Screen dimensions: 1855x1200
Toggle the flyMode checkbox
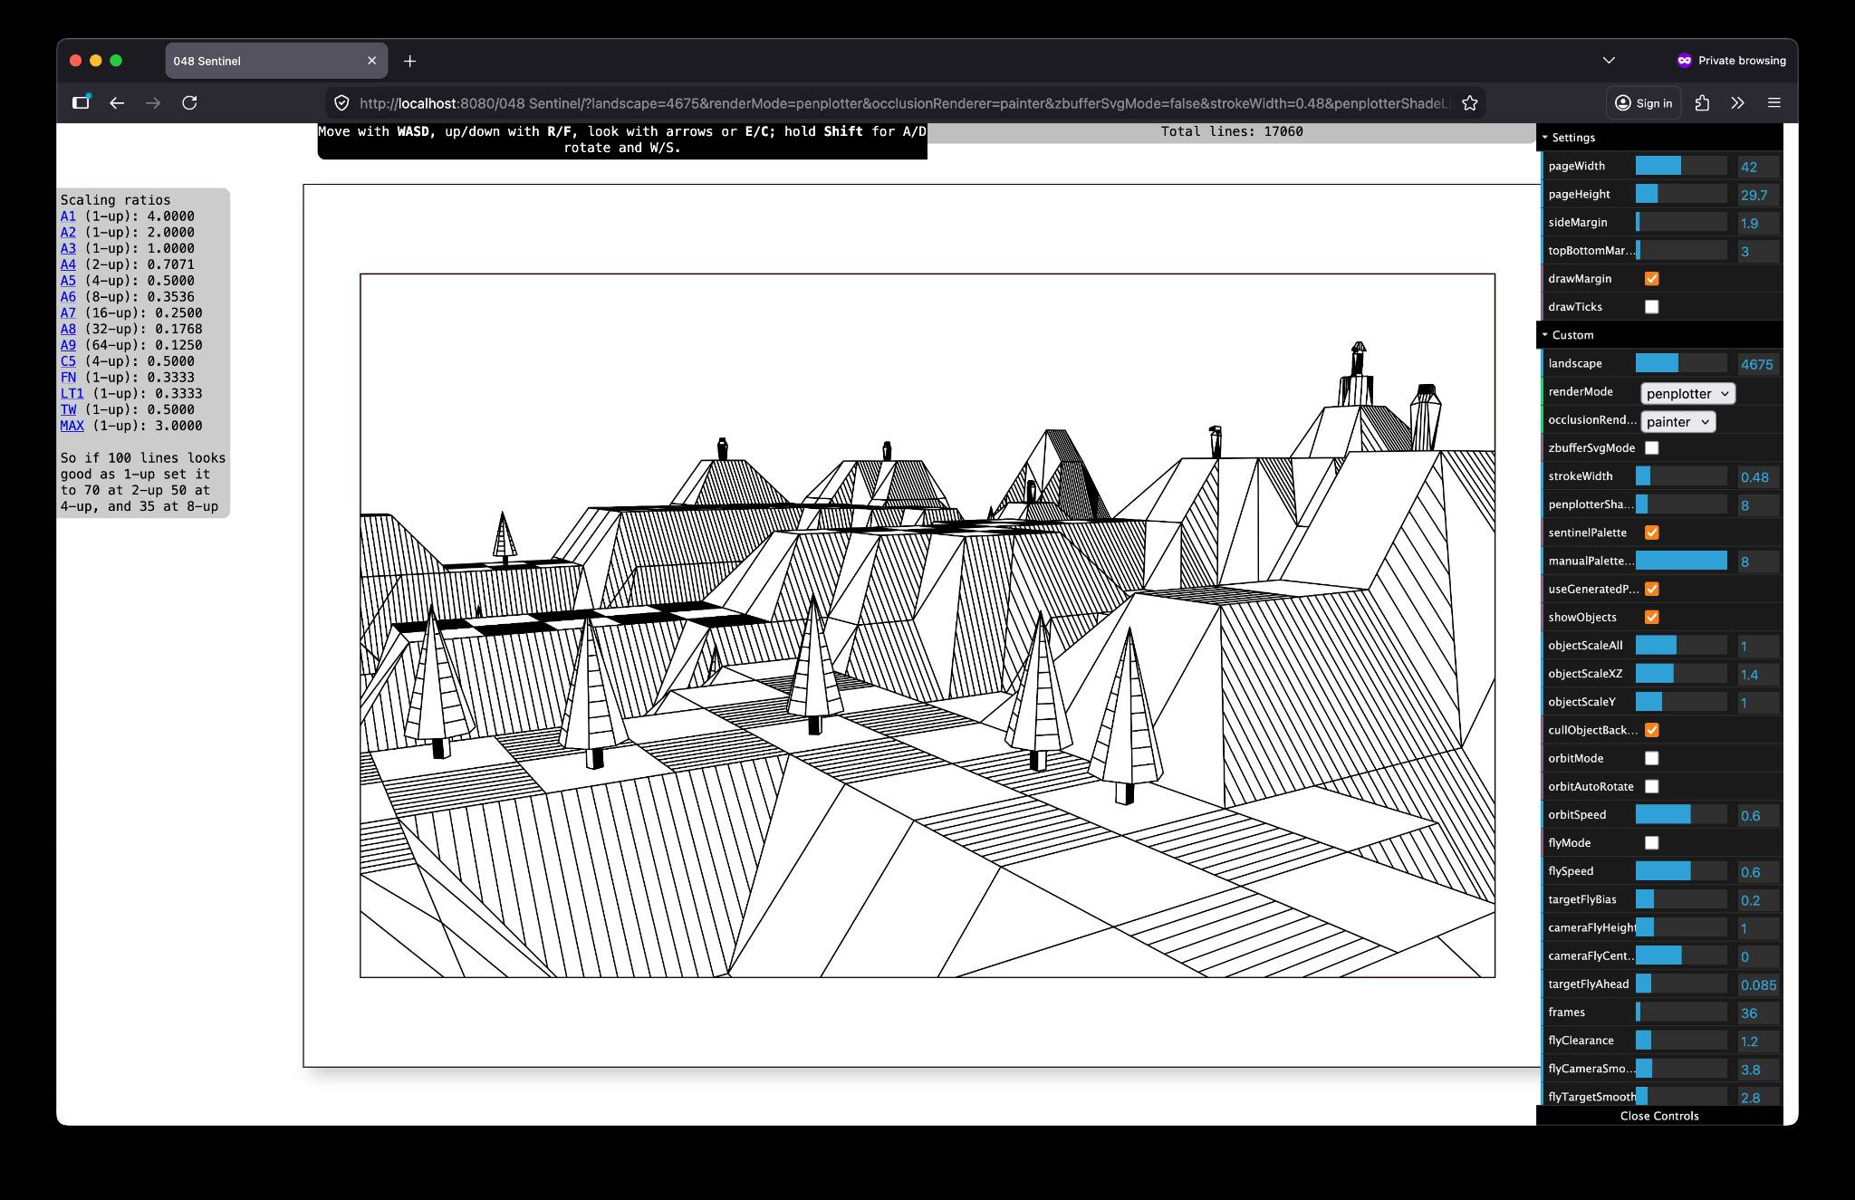tap(1651, 843)
